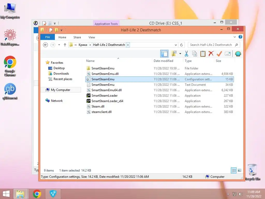Switch to details view button

tap(234, 170)
